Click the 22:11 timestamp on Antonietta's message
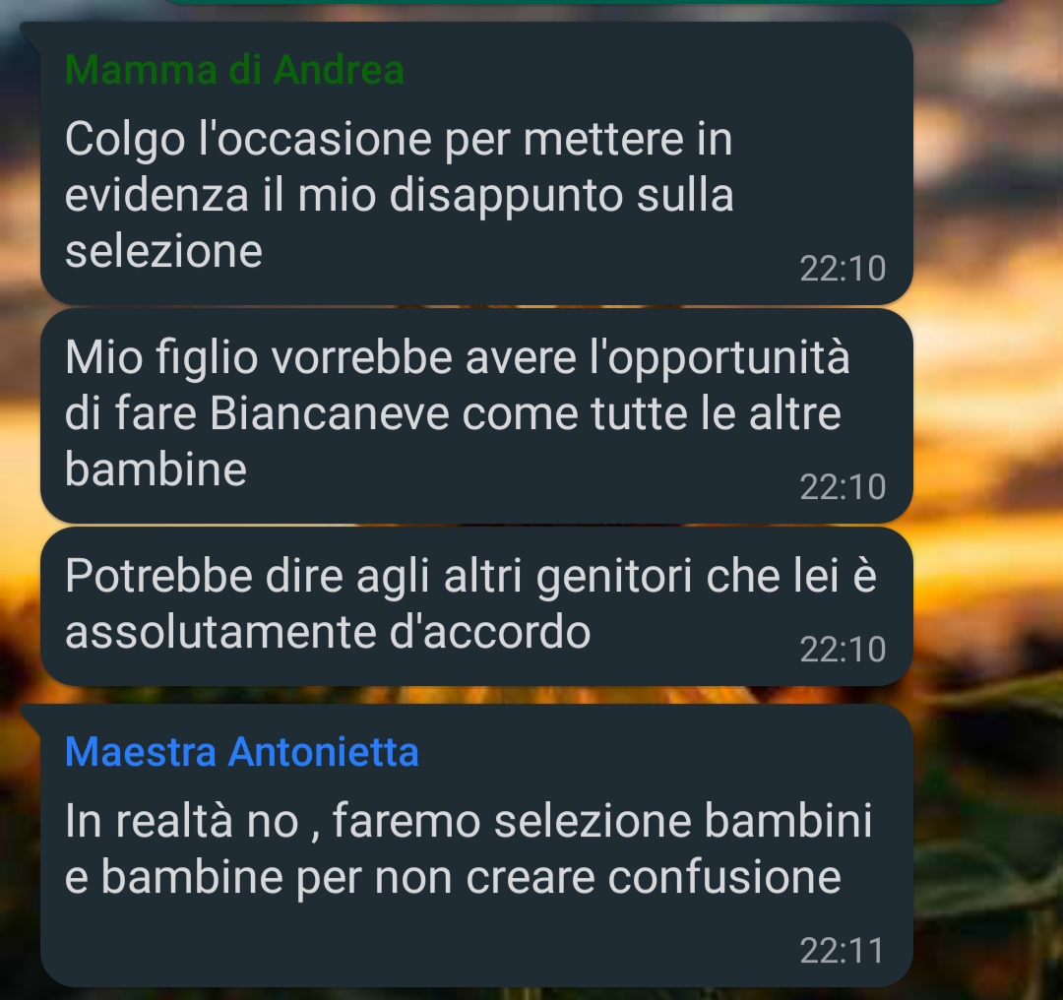The width and height of the screenshot is (1063, 1000). tap(842, 951)
